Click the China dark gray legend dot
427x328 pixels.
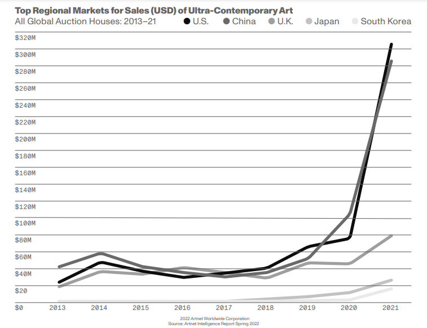pos(226,21)
